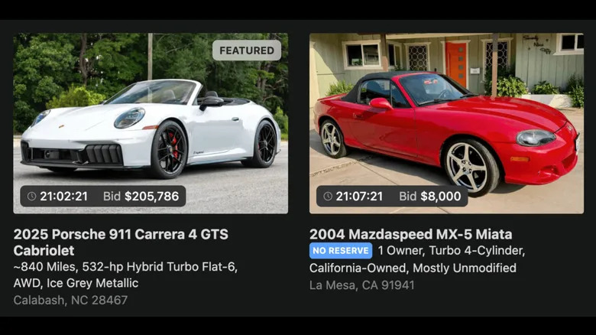596x335 pixels.
Task: Select the bid amount $8,000
Action: (441, 196)
